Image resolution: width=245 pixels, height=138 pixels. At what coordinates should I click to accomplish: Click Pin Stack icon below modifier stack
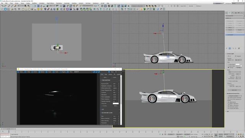pos(227,48)
